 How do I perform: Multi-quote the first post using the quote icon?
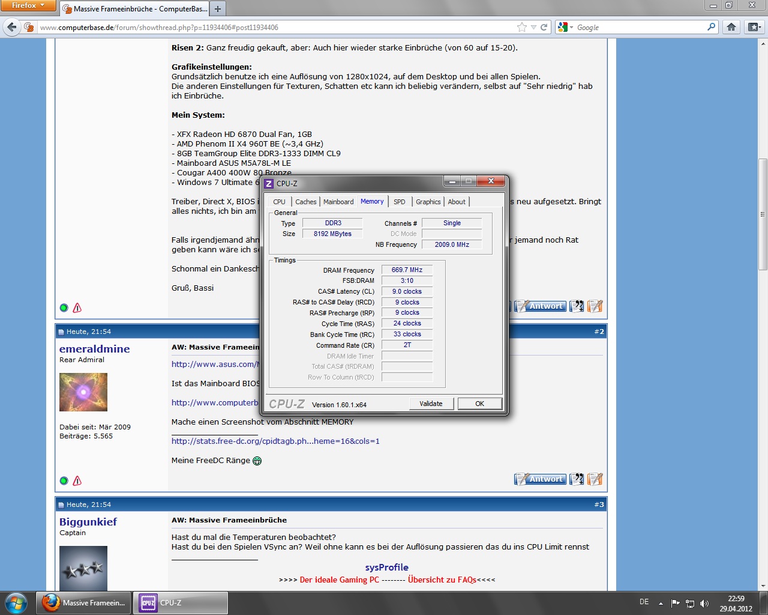pos(577,306)
